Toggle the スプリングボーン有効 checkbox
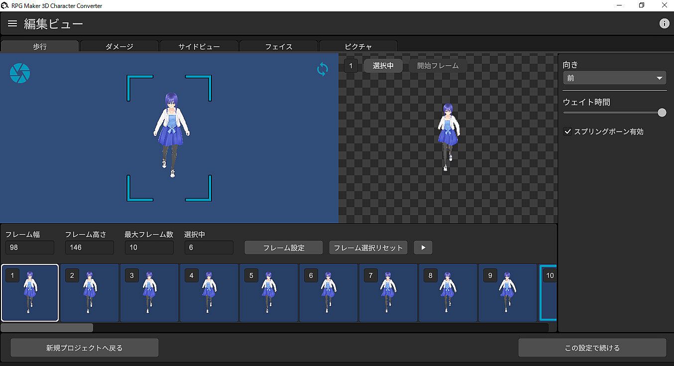 click(x=567, y=131)
